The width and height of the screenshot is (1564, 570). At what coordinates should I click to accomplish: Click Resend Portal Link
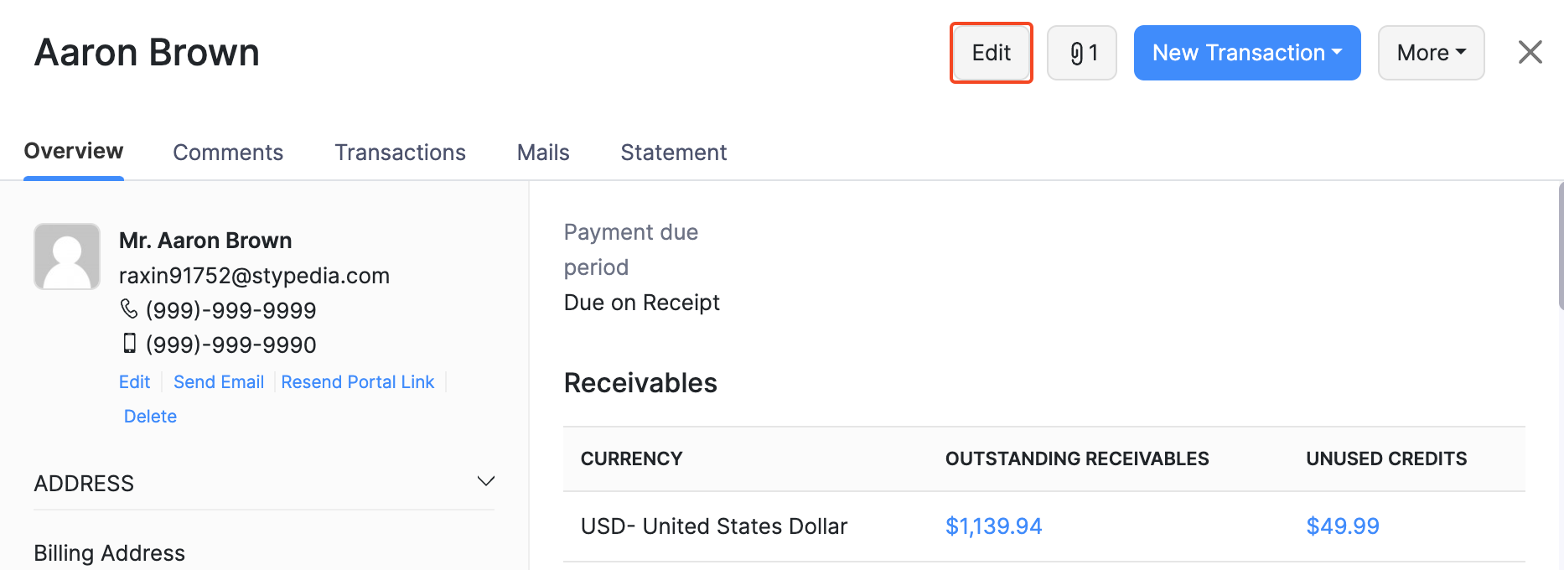tap(358, 382)
